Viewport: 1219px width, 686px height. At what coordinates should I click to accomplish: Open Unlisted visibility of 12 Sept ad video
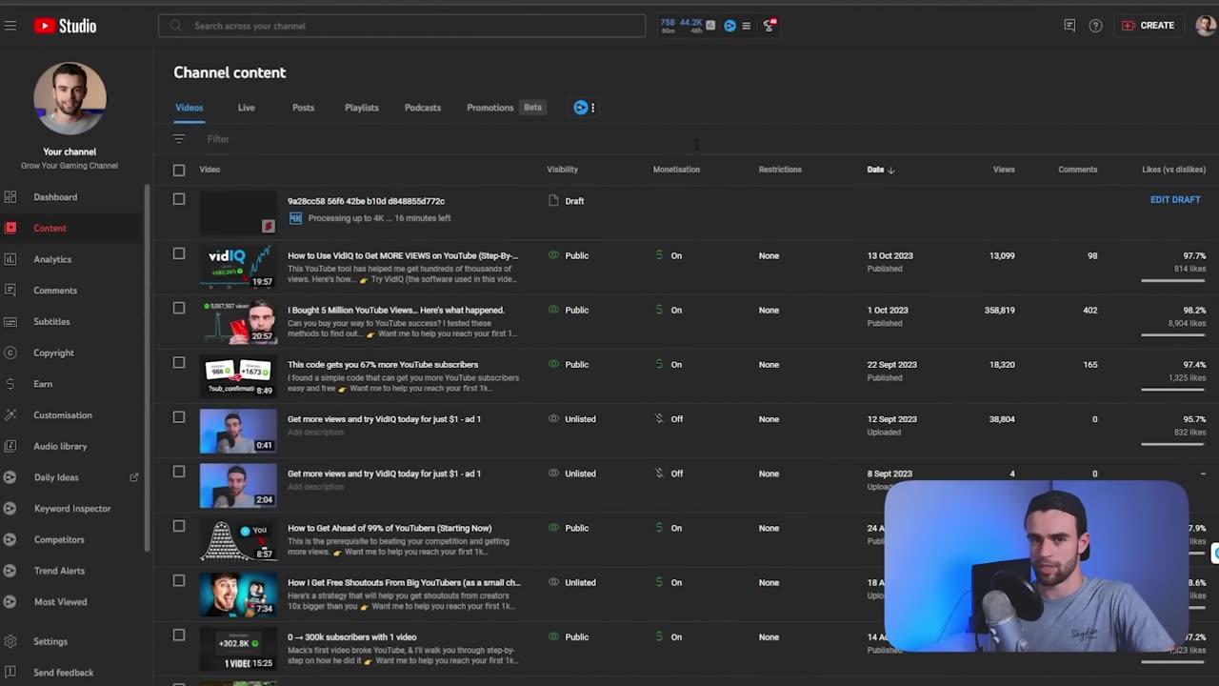click(x=571, y=419)
